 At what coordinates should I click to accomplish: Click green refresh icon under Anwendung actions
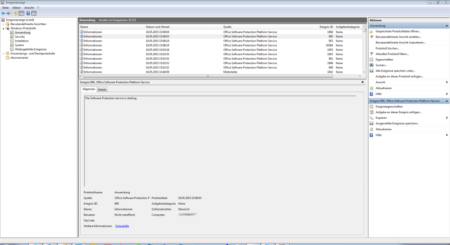click(x=372, y=88)
